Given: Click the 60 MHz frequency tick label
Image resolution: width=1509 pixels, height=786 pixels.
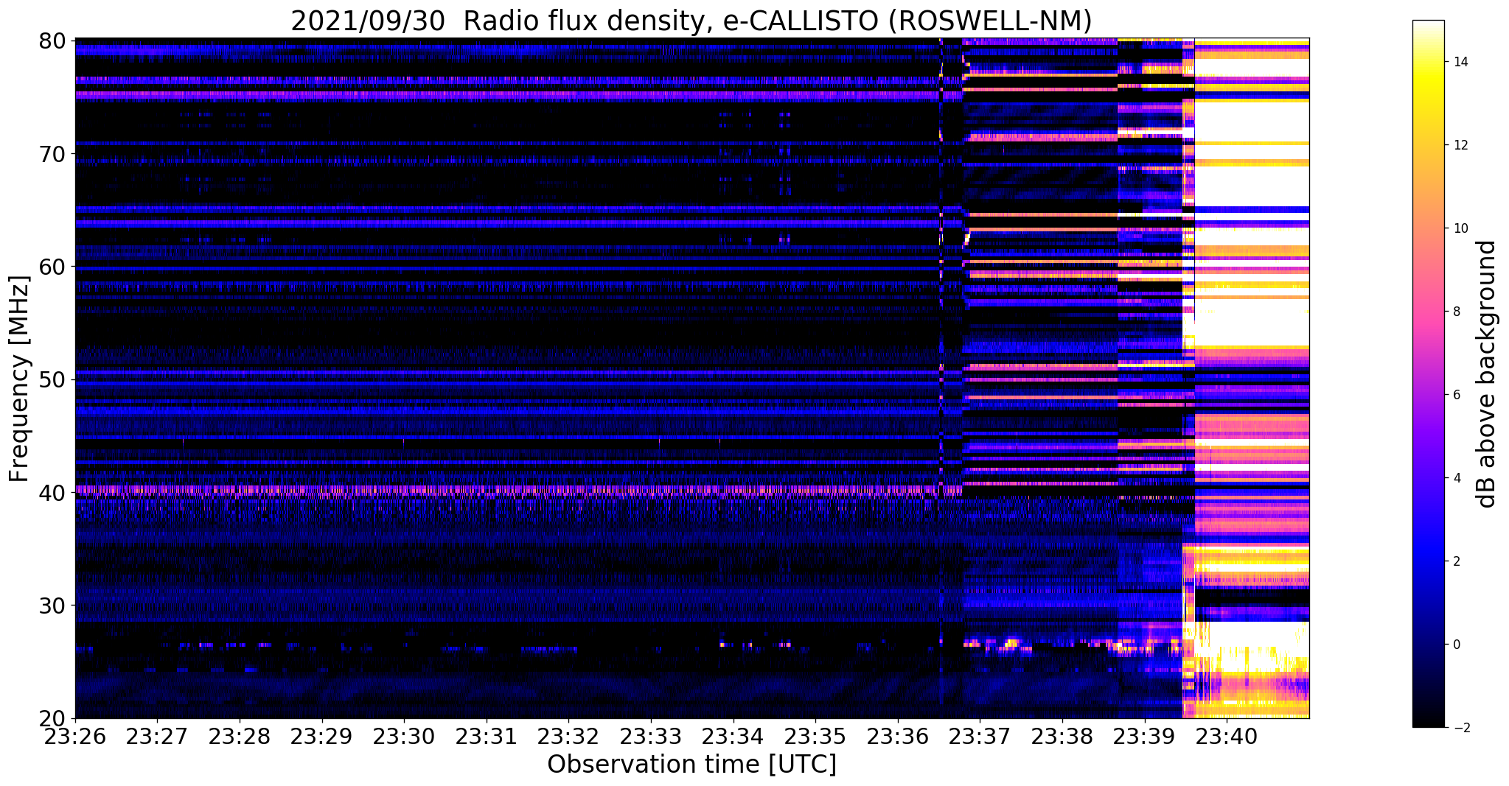Looking at the screenshot, I should (x=51, y=267).
